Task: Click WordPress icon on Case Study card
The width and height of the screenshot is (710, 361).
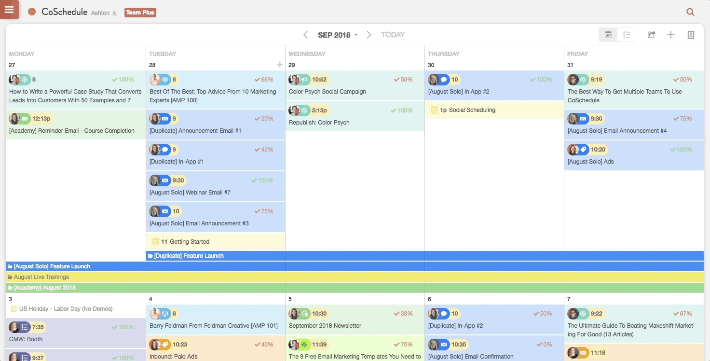Action: 25,80
